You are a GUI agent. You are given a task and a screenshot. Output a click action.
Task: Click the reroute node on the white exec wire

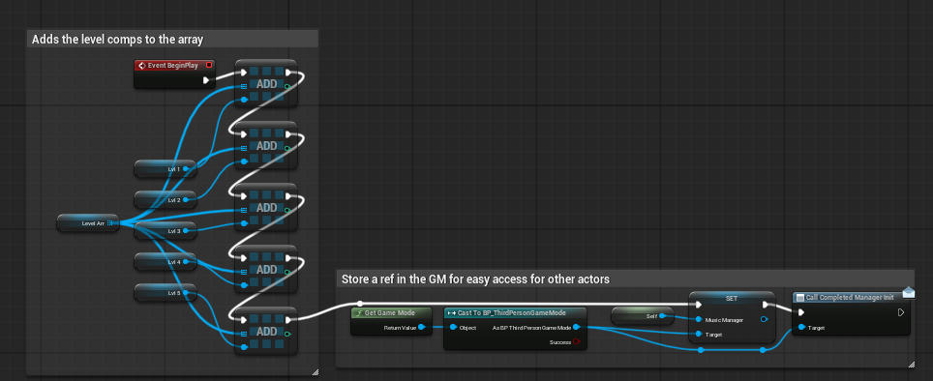click(x=359, y=304)
